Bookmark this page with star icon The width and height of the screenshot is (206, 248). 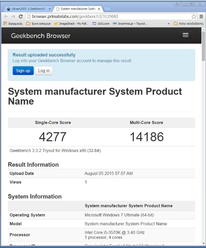point(194,16)
